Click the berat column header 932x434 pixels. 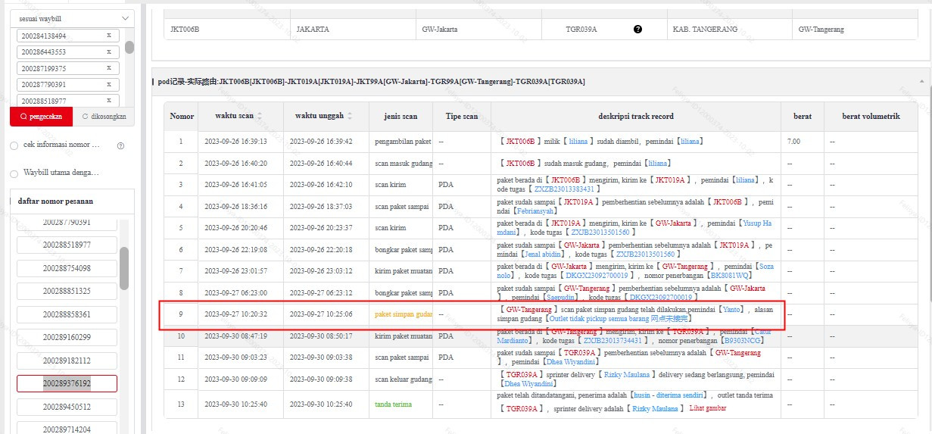(x=803, y=117)
